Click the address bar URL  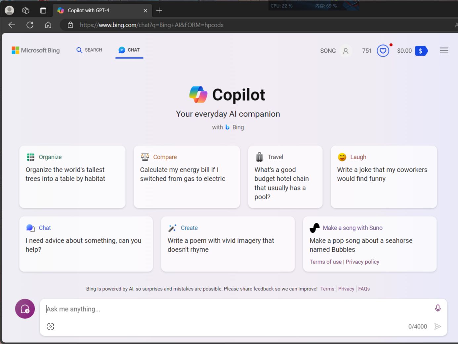(x=151, y=25)
